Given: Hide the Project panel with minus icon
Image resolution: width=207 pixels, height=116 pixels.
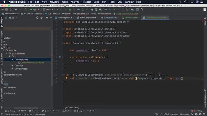Looking at the screenshot, I should point(51,18).
